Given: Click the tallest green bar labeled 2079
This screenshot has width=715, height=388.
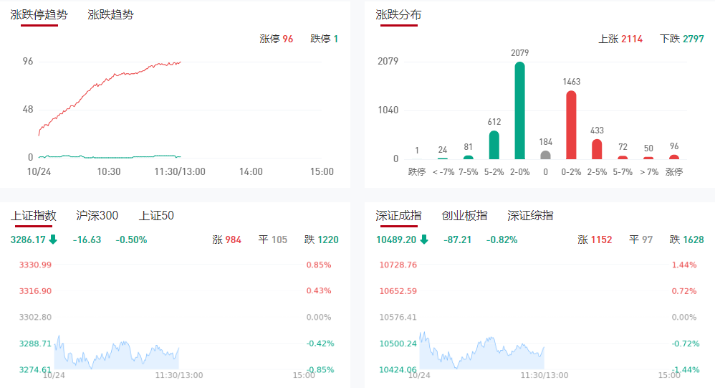Looking at the screenshot, I should (x=519, y=110).
